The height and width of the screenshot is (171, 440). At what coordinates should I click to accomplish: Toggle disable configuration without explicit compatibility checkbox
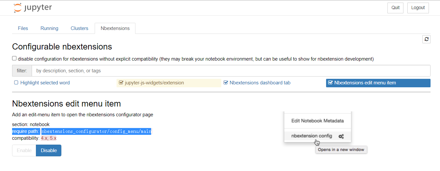coord(14,58)
